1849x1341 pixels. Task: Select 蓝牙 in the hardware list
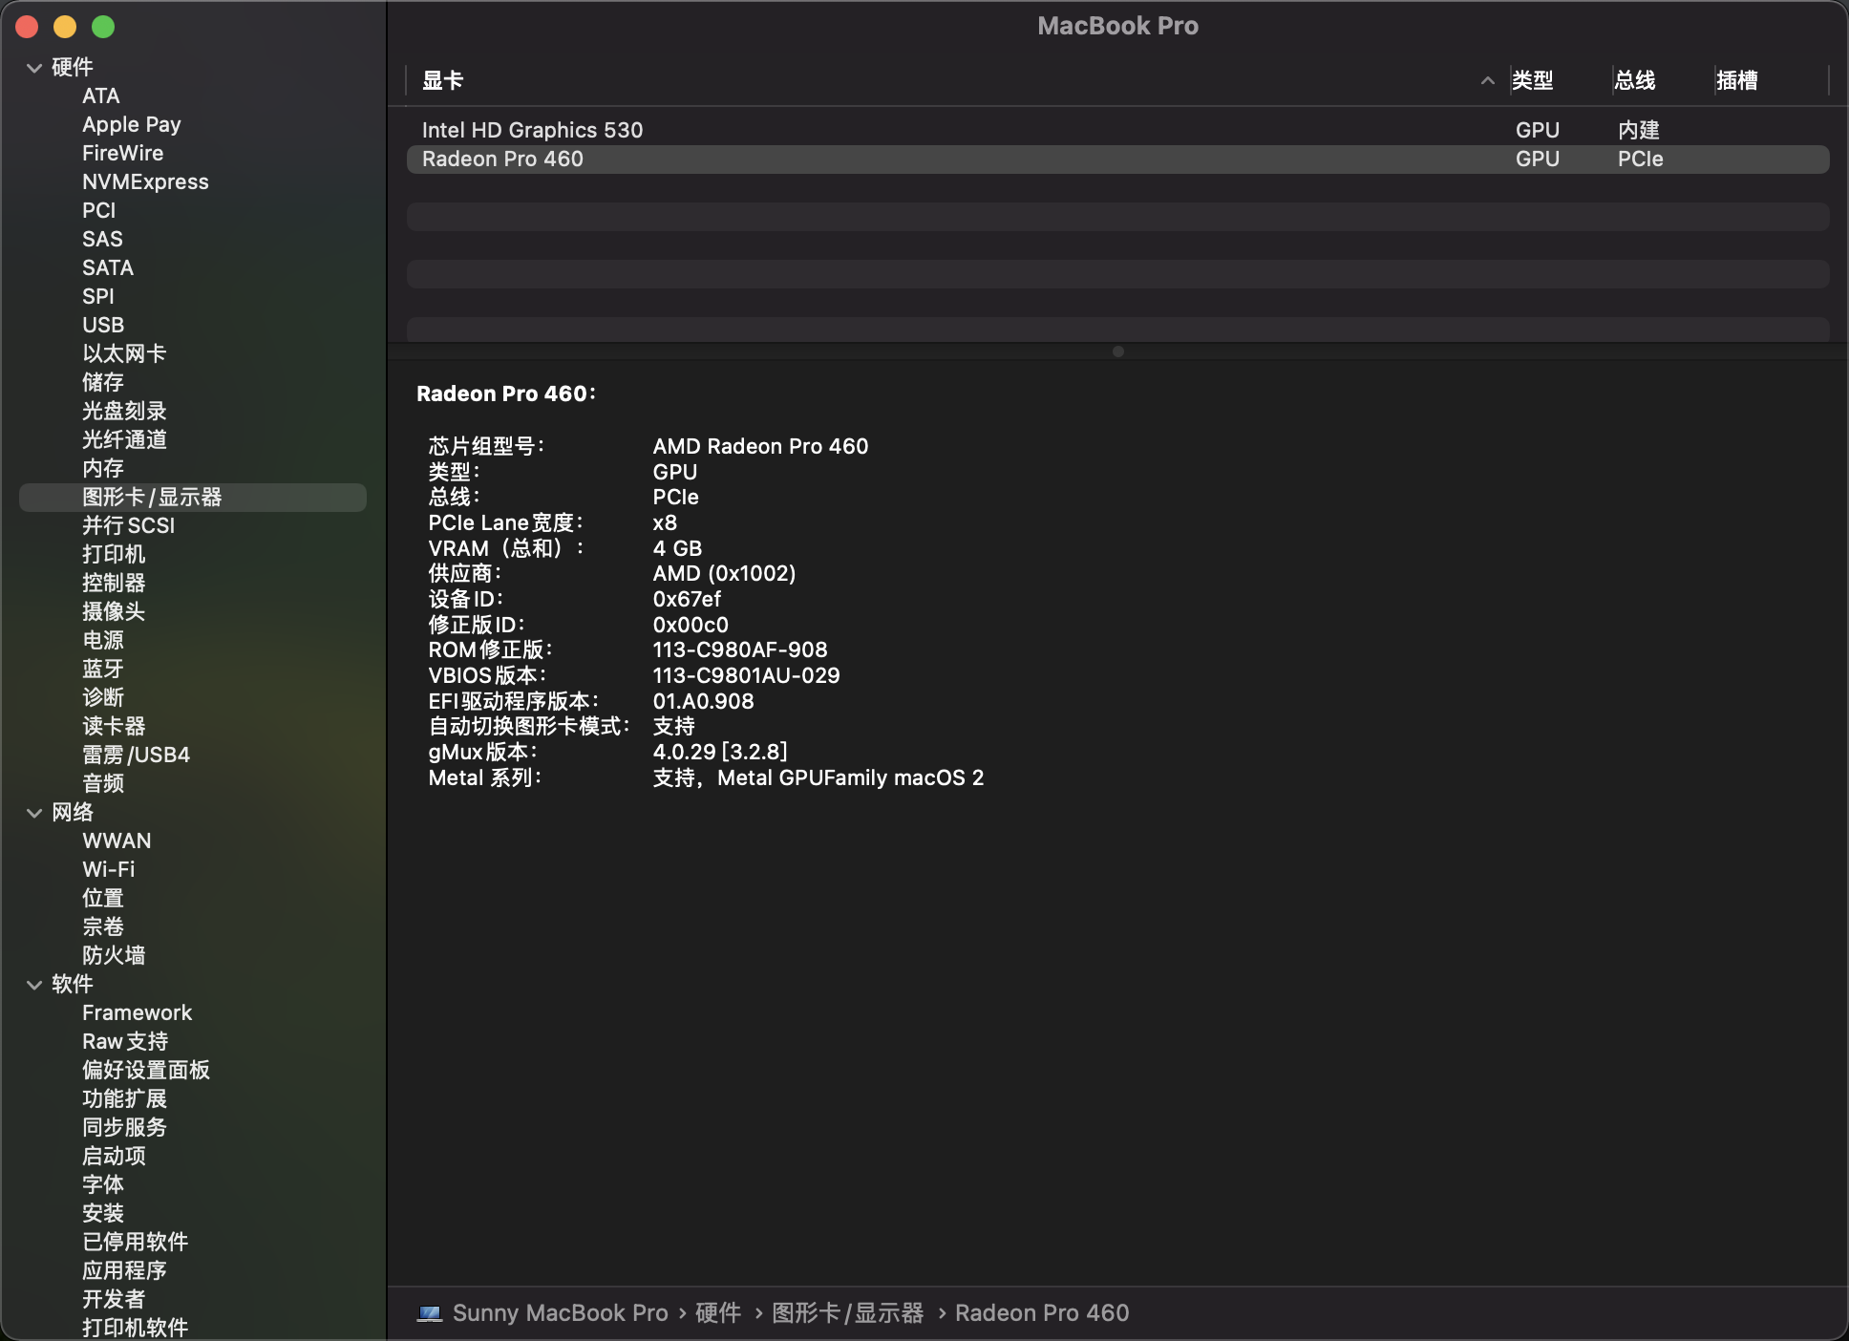pos(103,669)
